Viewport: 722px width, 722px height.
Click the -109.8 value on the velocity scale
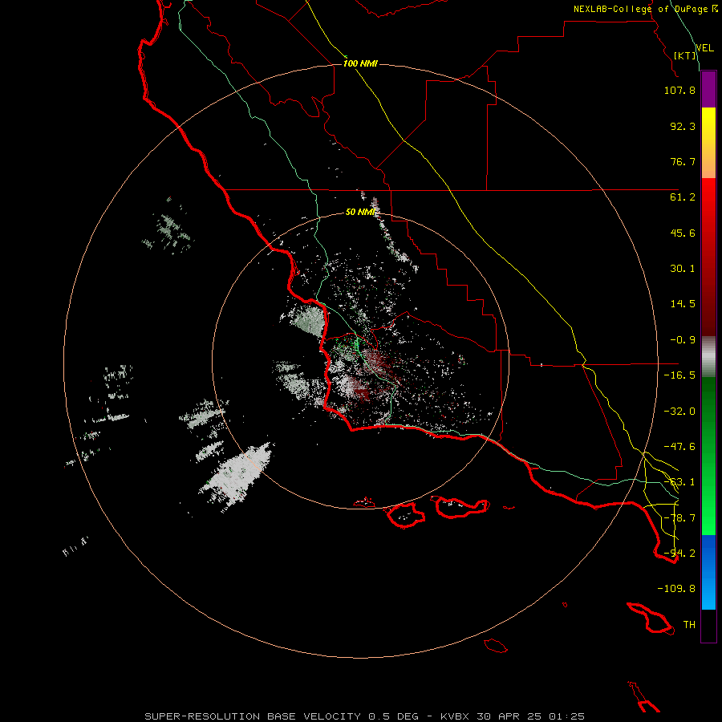pyautogui.click(x=676, y=589)
